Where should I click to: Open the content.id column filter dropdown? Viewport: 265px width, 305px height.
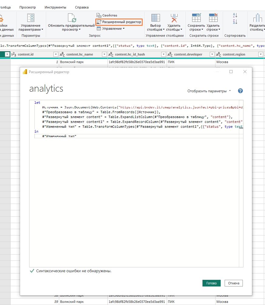coord(56,54)
